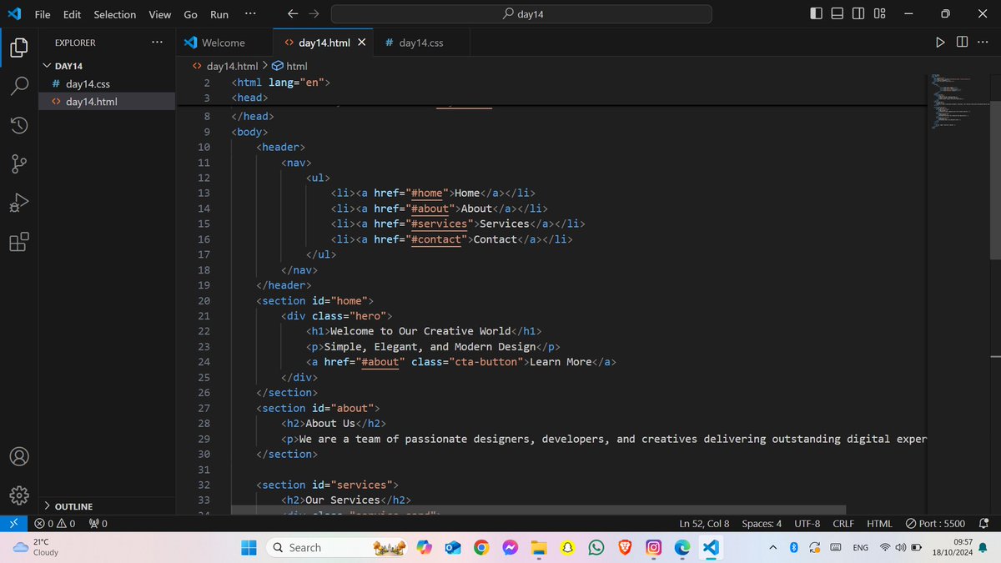This screenshot has height=563, width=1001.
Task: Change language mode HTML
Action: coord(879,523)
